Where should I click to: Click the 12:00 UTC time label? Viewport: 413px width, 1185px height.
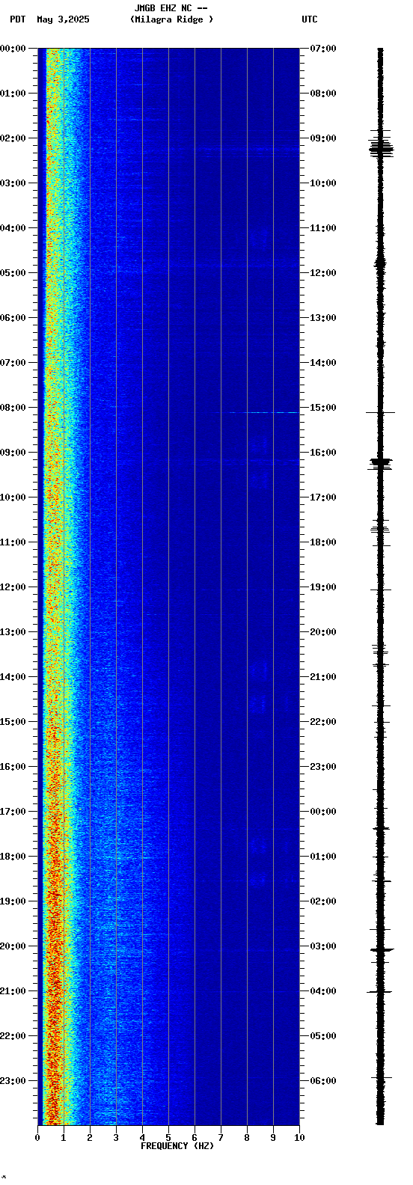tap(322, 273)
